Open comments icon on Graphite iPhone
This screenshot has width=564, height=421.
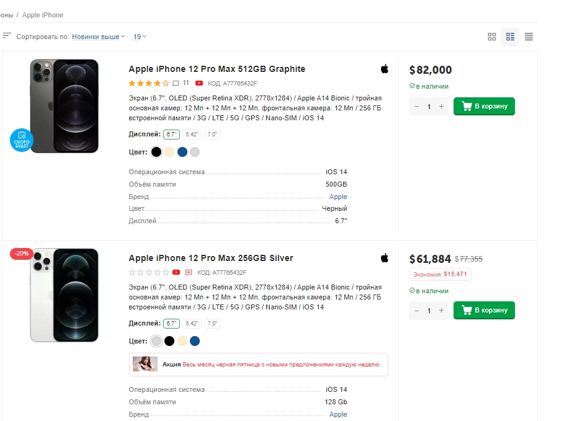click(176, 83)
